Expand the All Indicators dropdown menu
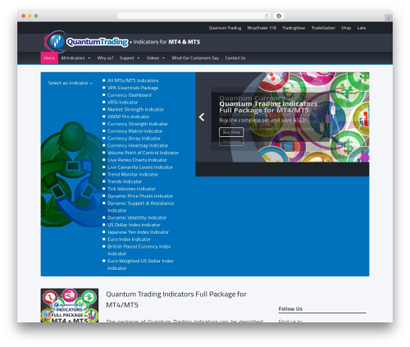 (x=75, y=58)
